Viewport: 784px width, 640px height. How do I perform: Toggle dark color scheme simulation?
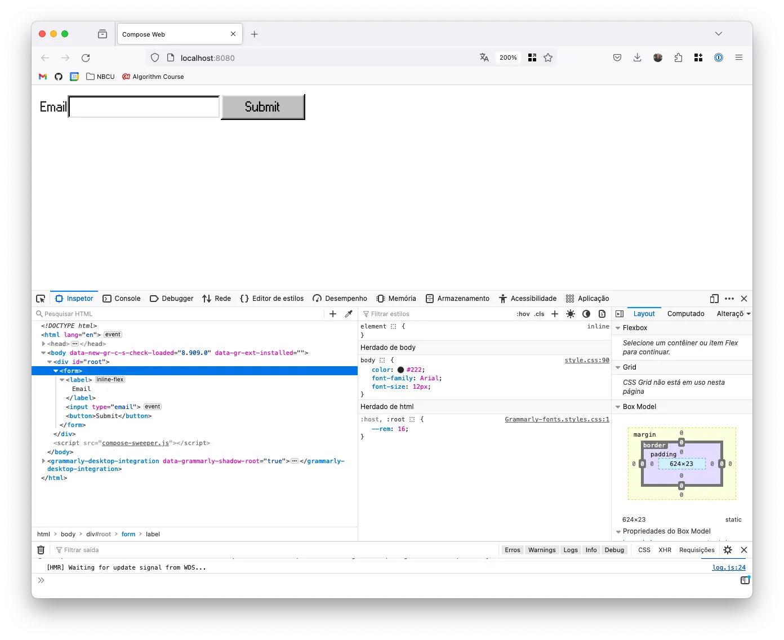click(x=586, y=314)
